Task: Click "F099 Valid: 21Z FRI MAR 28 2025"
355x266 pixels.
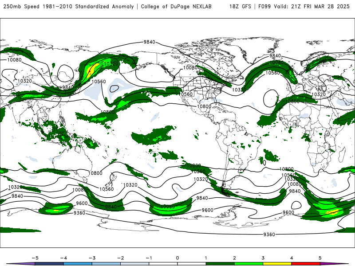Action: pyautogui.click(x=304, y=6)
